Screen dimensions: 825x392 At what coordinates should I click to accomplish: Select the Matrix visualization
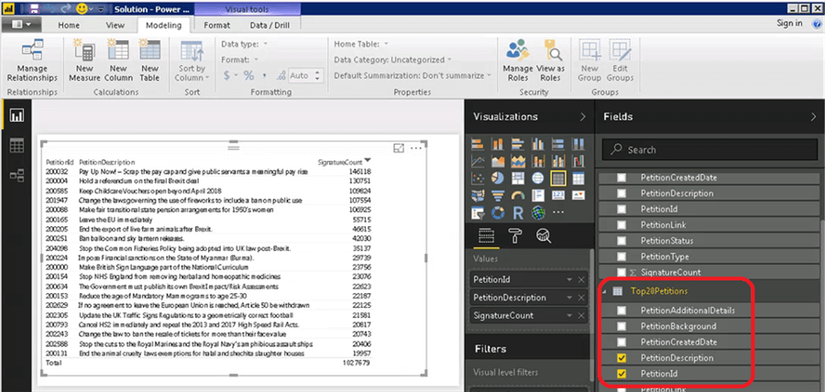coord(577,179)
